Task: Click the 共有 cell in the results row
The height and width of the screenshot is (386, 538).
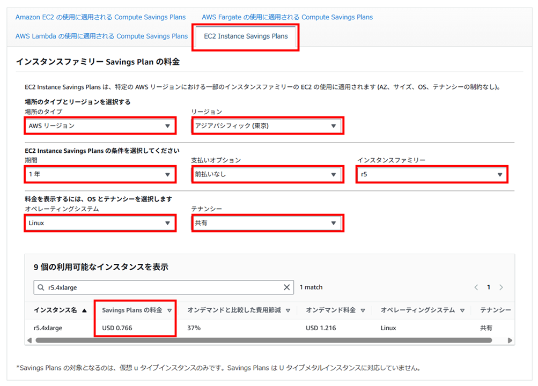Action: [x=486, y=328]
